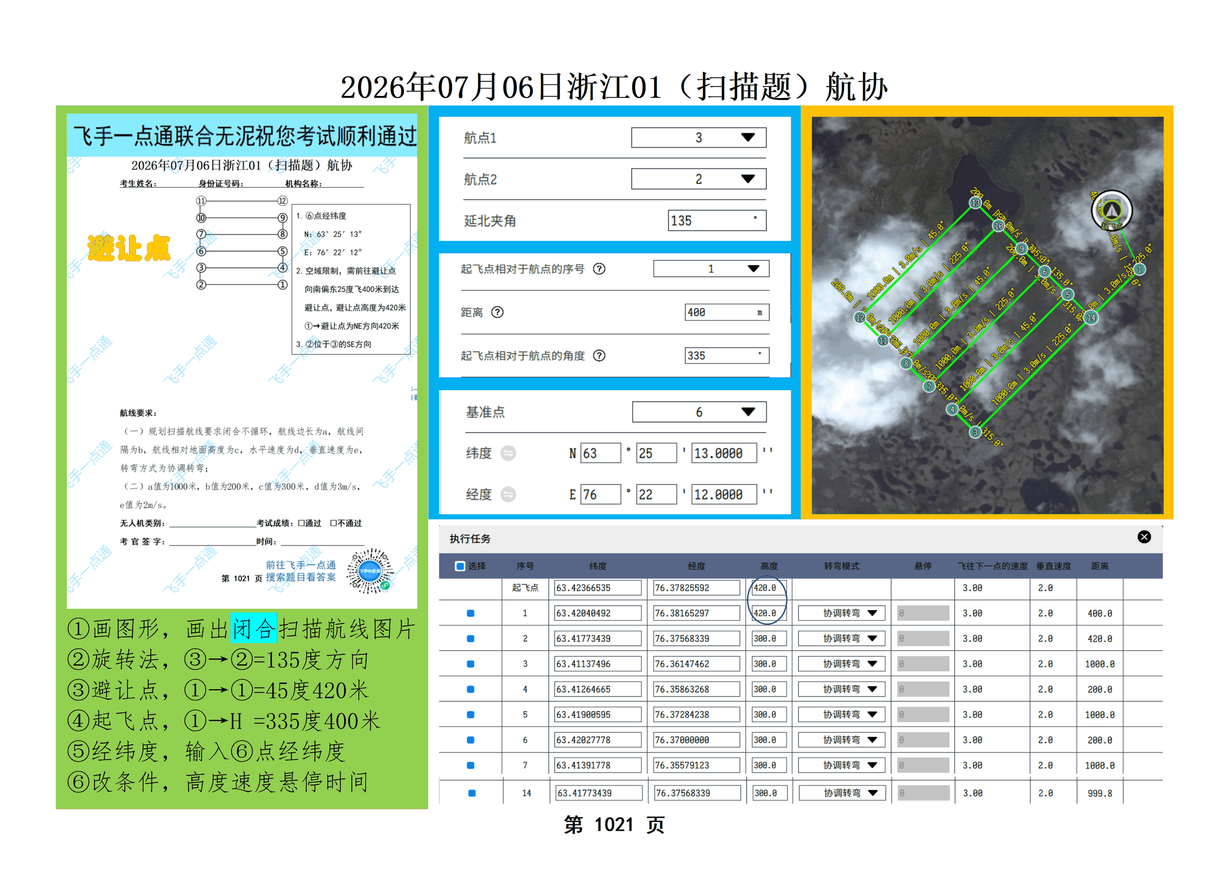The image size is (1229, 869).
Task: Select waypoint 7 marker on the map
Action: tap(928, 386)
